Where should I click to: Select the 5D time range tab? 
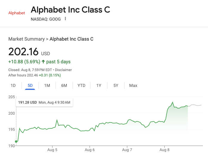pyautogui.click(x=30, y=85)
